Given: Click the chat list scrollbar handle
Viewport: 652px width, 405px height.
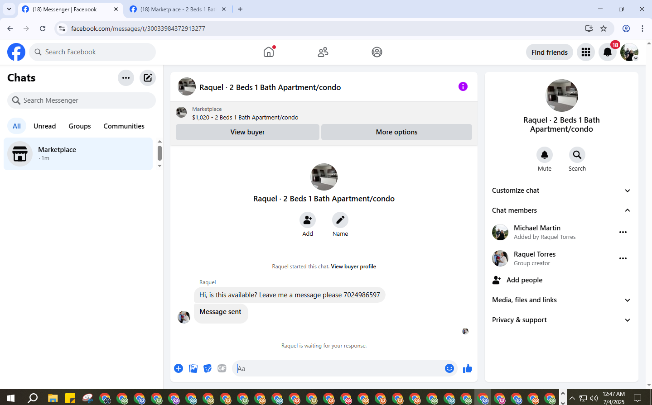Looking at the screenshot, I should (159, 153).
